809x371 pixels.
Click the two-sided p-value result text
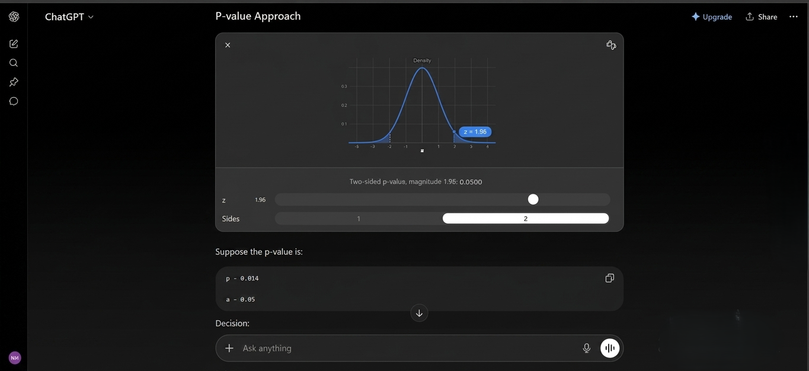click(x=415, y=182)
